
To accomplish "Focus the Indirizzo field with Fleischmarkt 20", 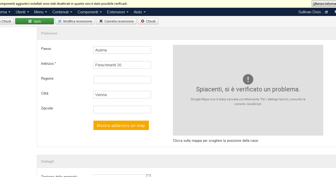I will tap(122, 65).
